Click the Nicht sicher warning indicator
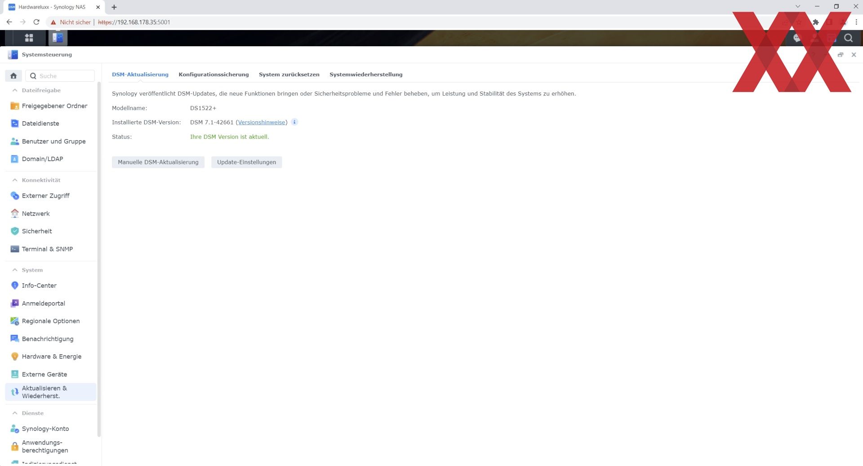Image resolution: width=863 pixels, height=466 pixels. [71, 22]
